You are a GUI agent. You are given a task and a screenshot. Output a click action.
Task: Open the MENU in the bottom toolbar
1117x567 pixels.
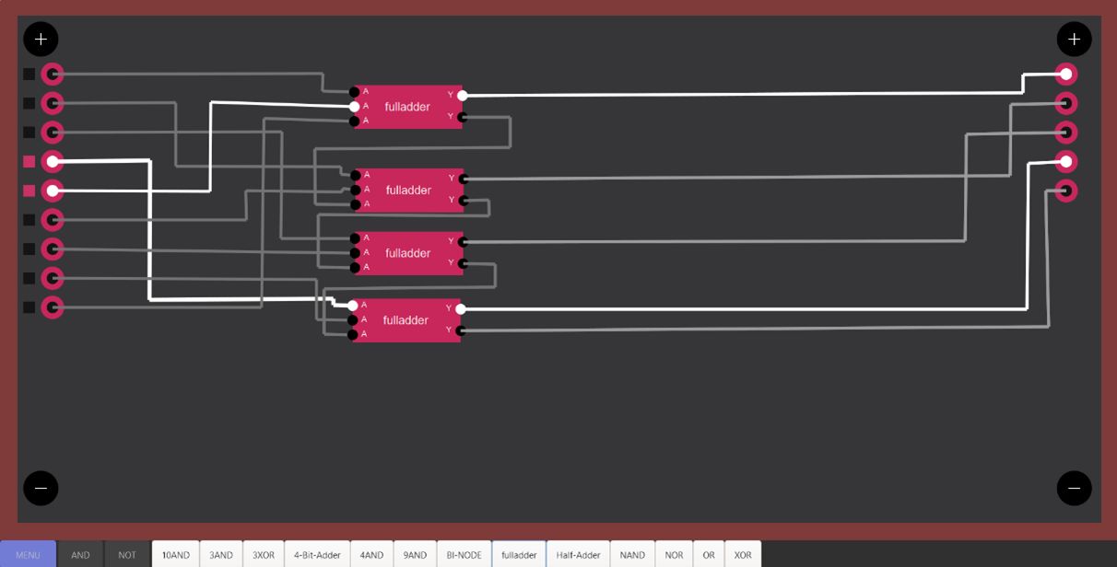point(28,555)
